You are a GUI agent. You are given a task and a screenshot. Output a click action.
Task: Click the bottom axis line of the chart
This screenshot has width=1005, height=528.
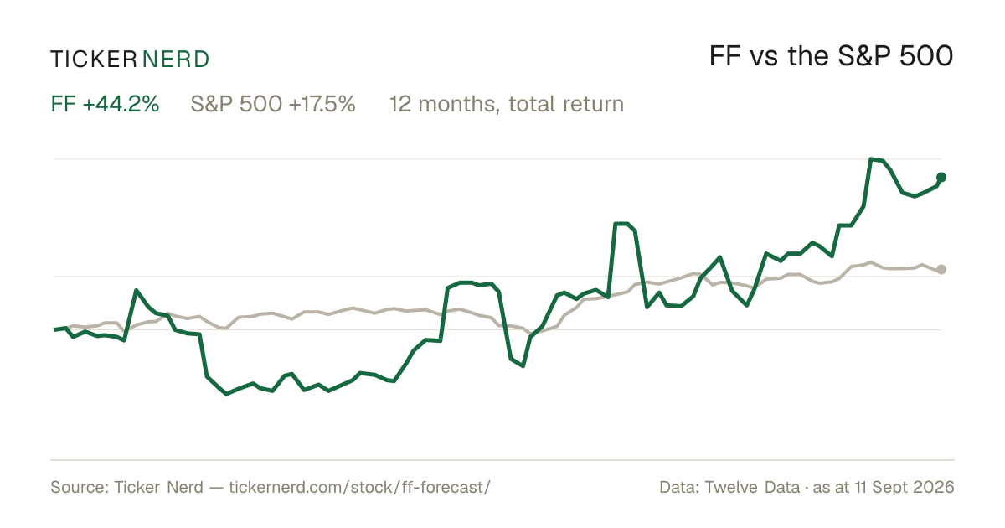pos(502,459)
